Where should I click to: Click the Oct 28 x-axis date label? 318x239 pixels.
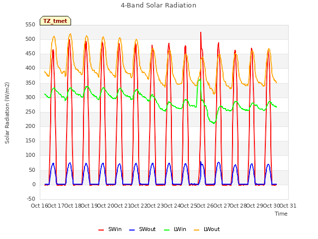238,206
